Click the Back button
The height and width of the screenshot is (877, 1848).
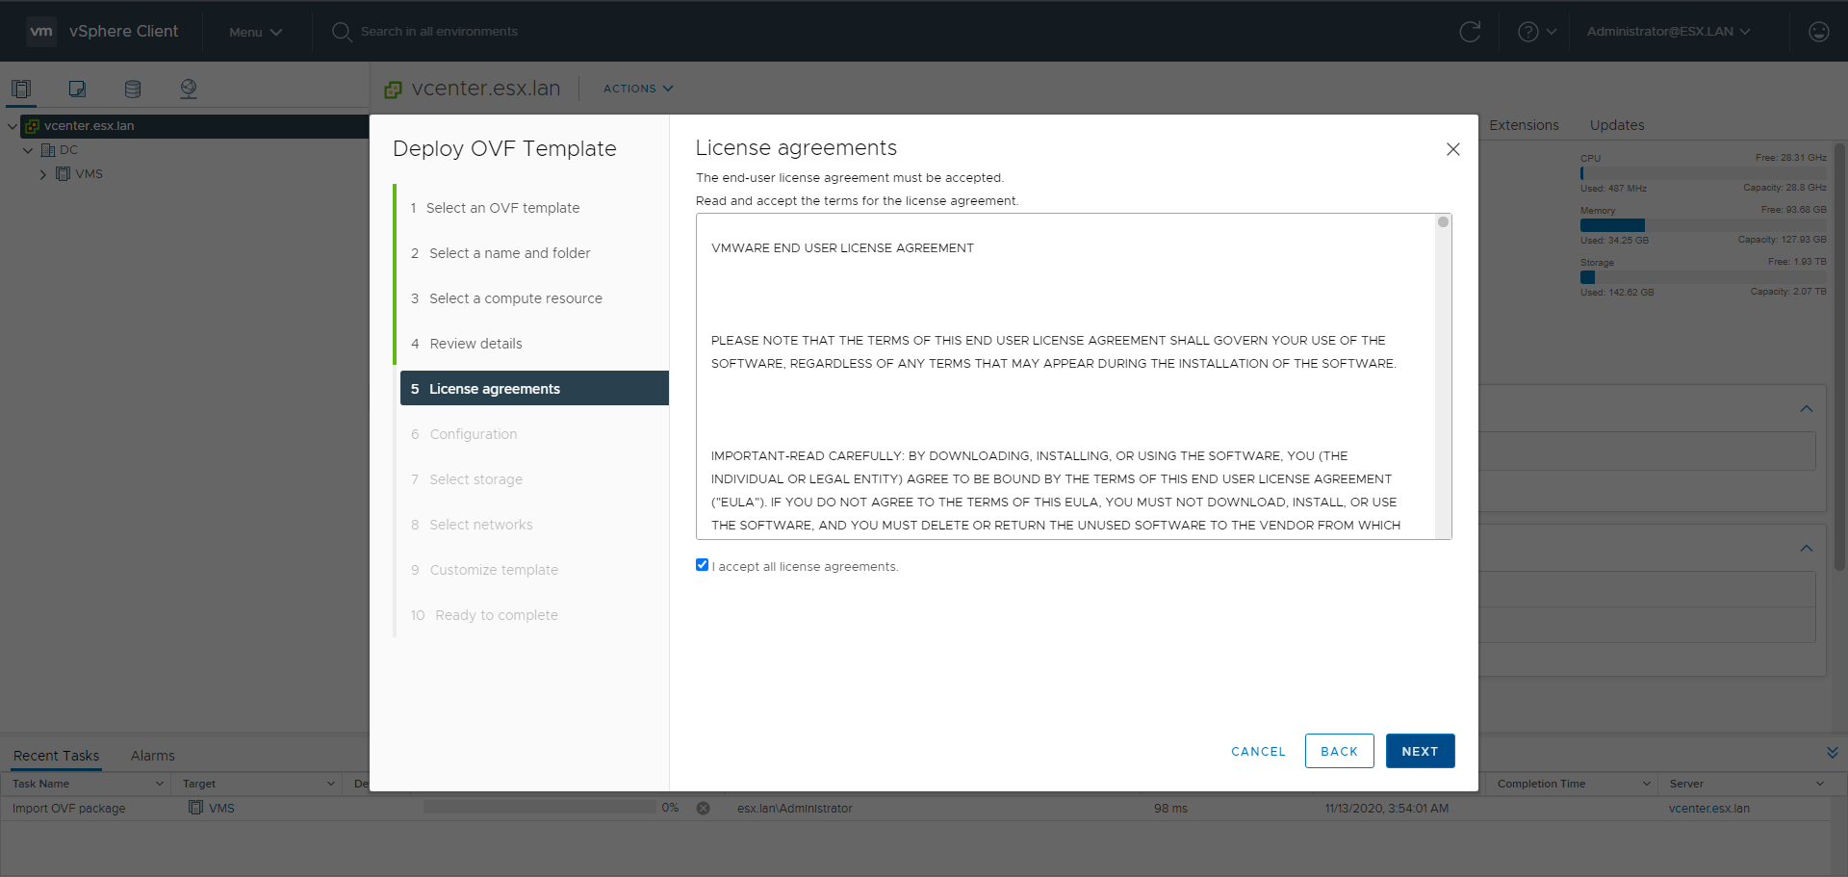[1339, 751]
